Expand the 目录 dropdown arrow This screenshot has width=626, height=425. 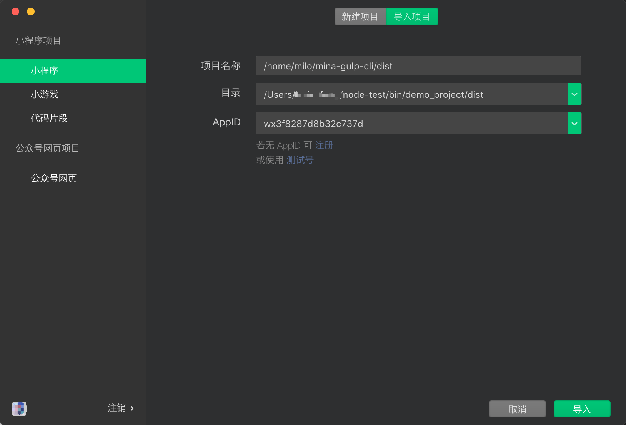point(574,94)
